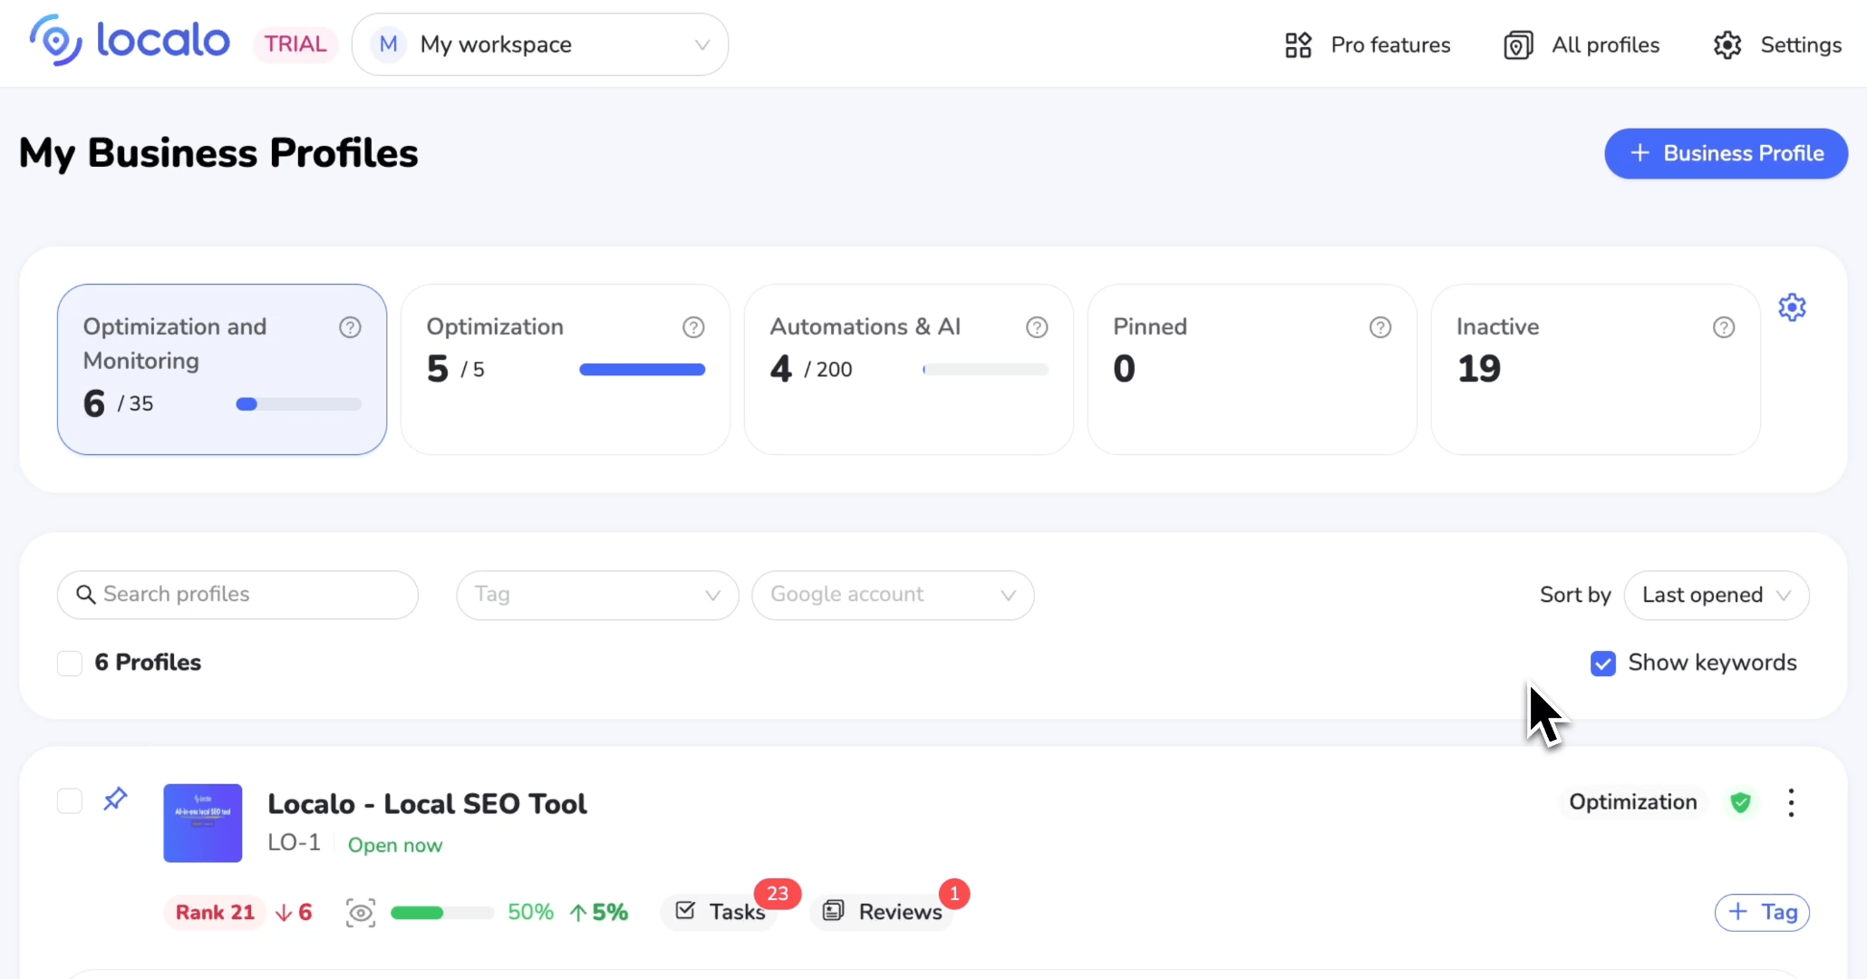This screenshot has height=979, width=1867.
Task: Click the add Business Profile button
Action: (x=1726, y=153)
